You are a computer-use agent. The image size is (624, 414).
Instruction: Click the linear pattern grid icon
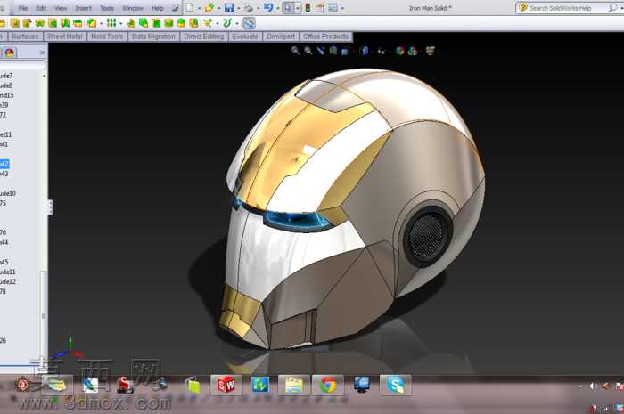[x=111, y=23]
